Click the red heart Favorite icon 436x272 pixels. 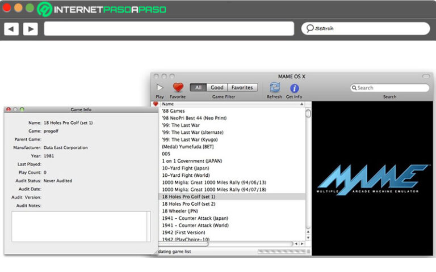click(x=178, y=88)
